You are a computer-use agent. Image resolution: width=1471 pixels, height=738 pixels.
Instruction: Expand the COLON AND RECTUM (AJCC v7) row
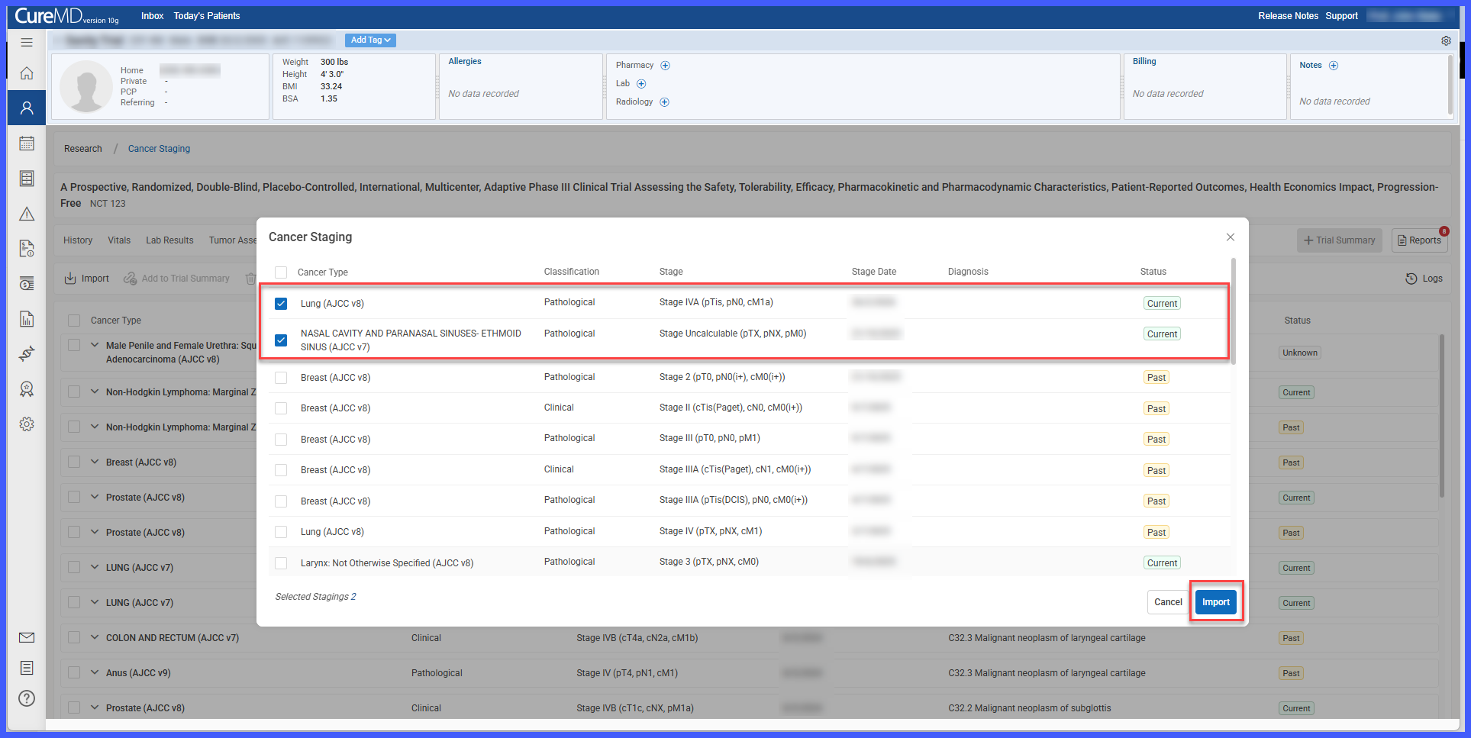pyautogui.click(x=95, y=637)
